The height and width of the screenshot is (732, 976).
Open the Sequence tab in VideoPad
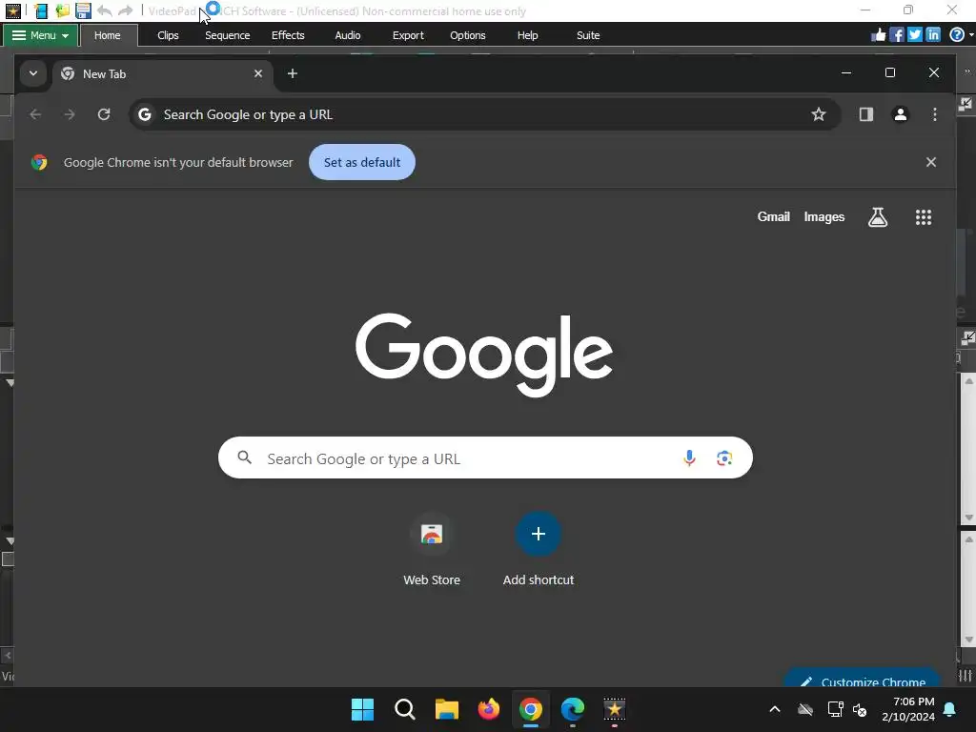click(227, 35)
